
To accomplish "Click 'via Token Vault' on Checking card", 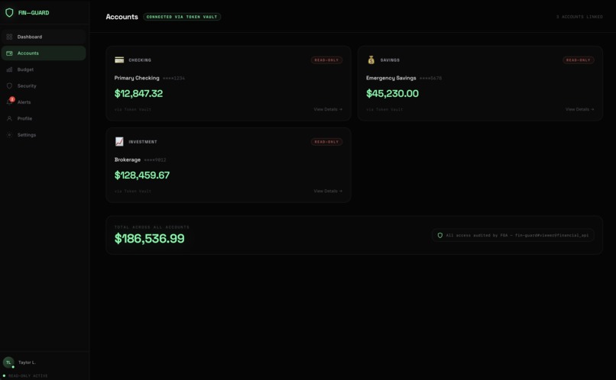I will point(133,109).
